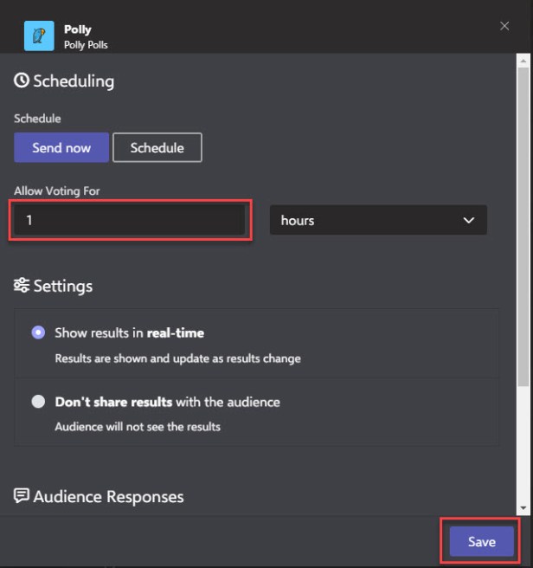Click the clock icon beside Scheduling

pos(22,81)
